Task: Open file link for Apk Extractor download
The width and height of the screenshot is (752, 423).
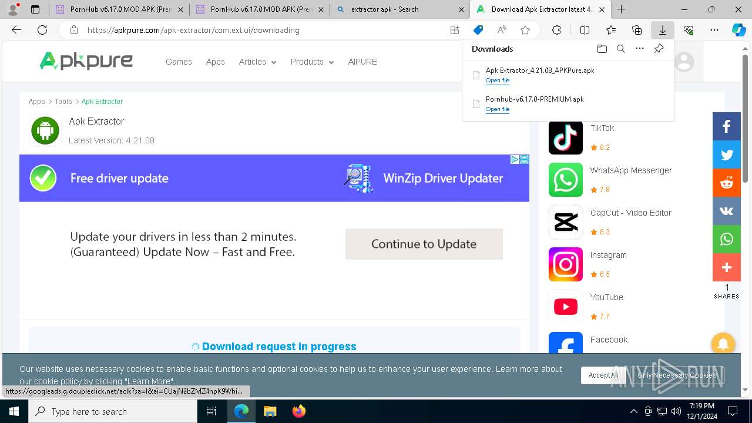Action: pyautogui.click(x=497, y=80)
